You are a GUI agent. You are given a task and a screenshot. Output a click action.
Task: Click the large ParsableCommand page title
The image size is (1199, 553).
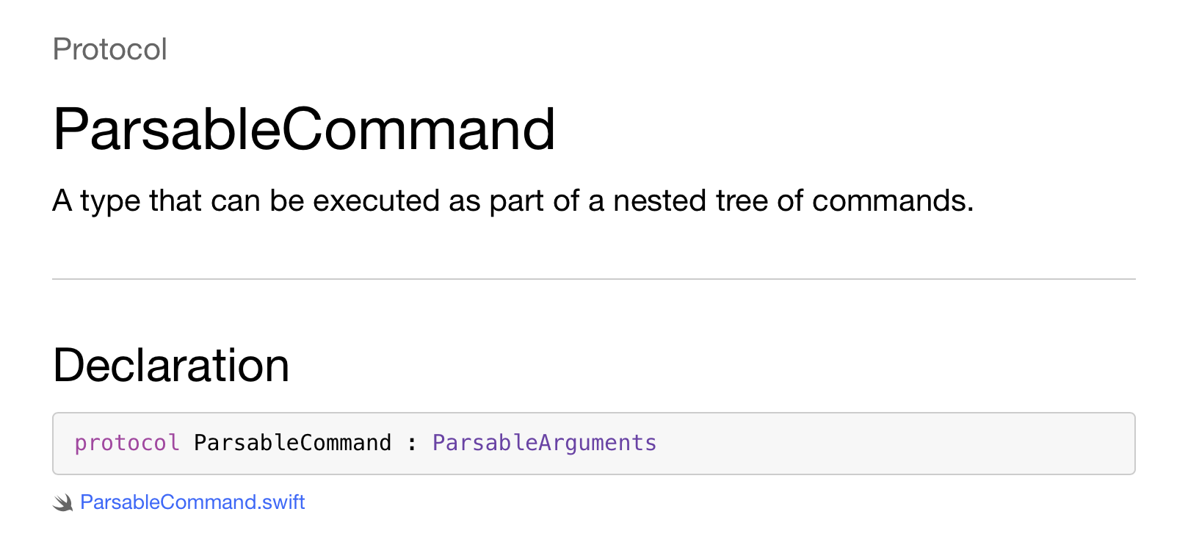304,129
